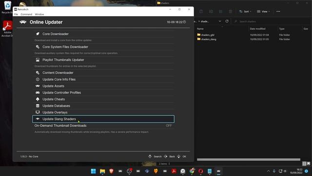Show hidden system tray icons
Image resolution: width=312 pixels, height=176 pixels.
click(268, 171)
